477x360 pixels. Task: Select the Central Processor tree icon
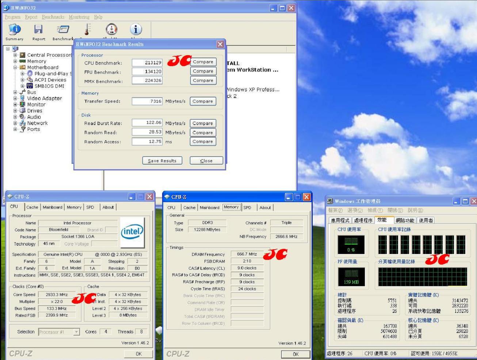(22, 55)
